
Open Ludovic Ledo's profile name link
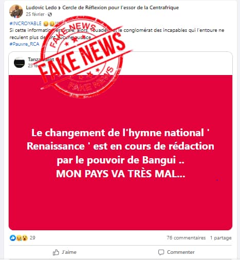[41, 8]
